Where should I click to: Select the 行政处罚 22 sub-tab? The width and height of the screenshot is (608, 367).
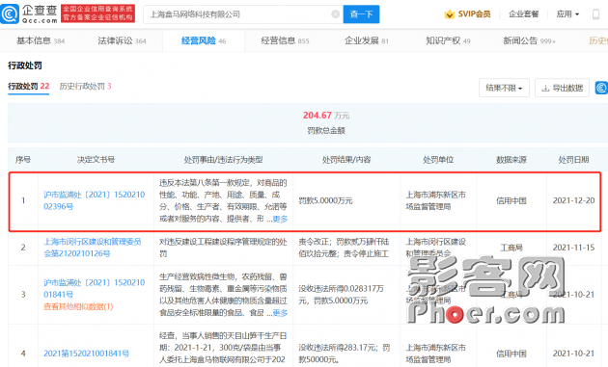point(29,86)
